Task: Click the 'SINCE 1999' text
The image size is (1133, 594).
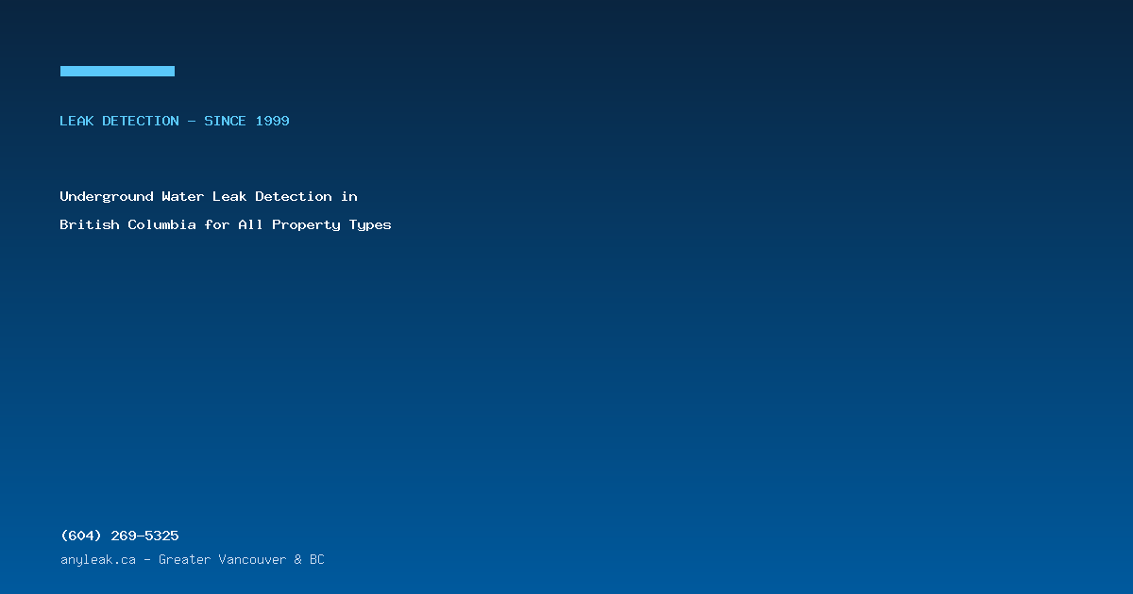Action: coord(247,121)
